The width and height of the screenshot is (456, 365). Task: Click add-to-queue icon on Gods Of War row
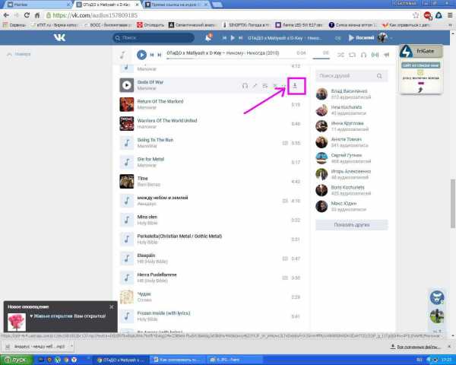[264, 86]
